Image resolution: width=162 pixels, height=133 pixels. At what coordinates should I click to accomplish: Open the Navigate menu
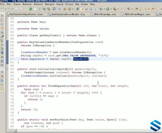[50, 4]
